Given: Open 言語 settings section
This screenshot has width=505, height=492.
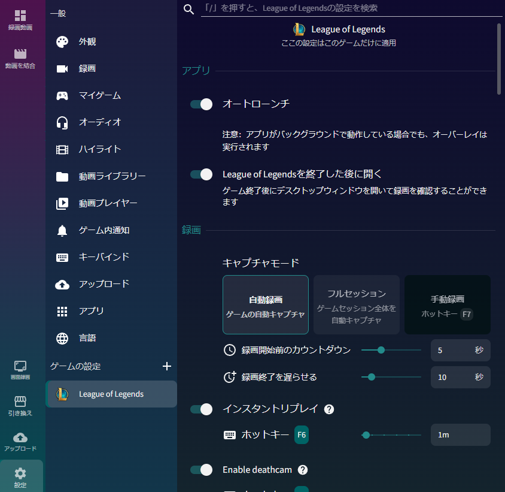Looking at the screenshot, I should tap(111, 339).
